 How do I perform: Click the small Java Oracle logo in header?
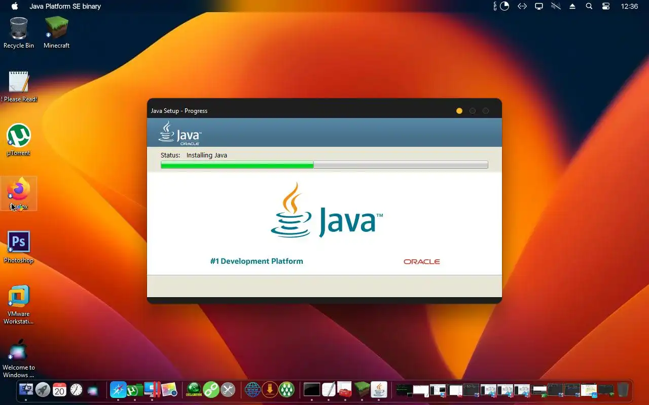[x=180, y=133]
